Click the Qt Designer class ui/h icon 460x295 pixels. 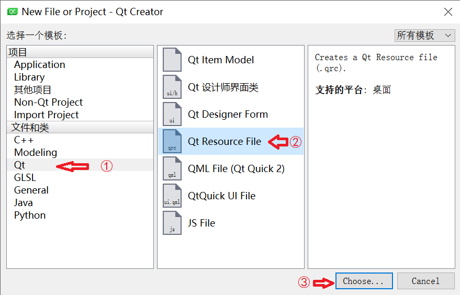click(172, 87)
